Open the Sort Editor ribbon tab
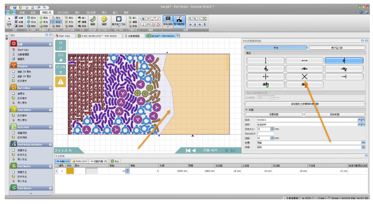 (63, 13)
